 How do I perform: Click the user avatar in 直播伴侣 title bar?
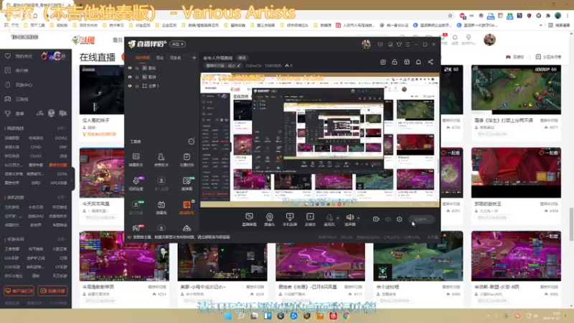coord(366,45)
